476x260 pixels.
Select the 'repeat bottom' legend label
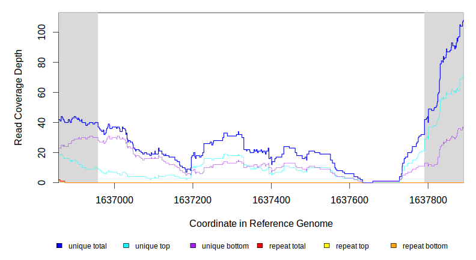point(425,246)
